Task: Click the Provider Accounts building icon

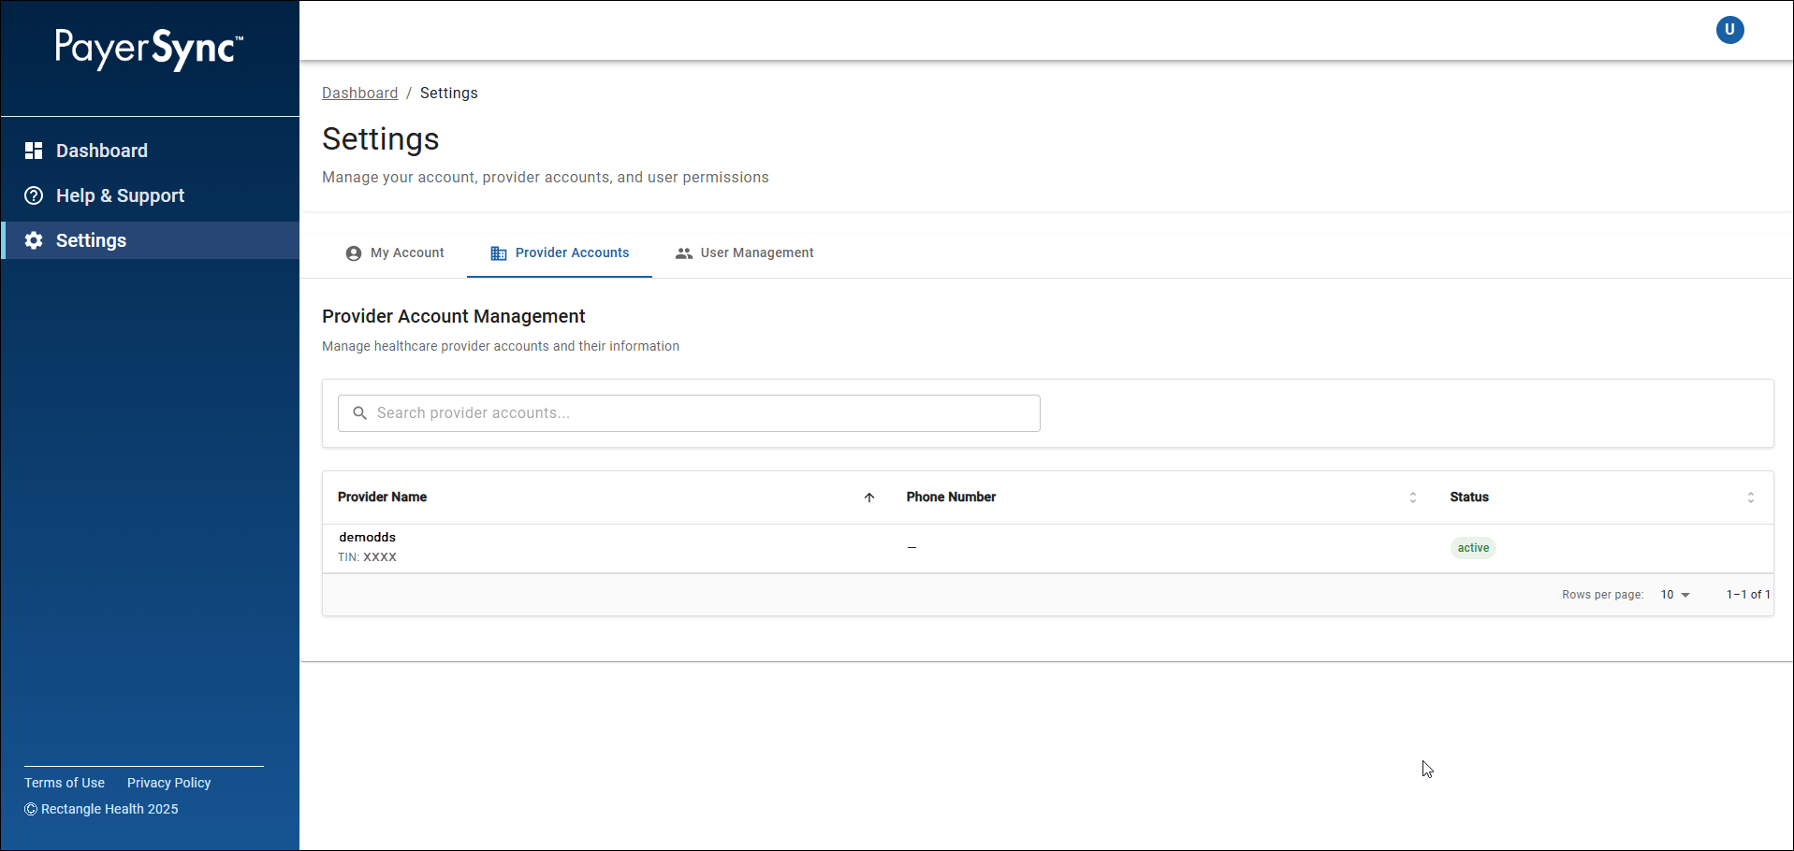Action: tap(499, 253)
